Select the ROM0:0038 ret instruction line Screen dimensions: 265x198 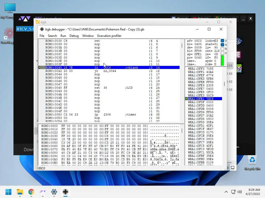click(x=109, y=41)
